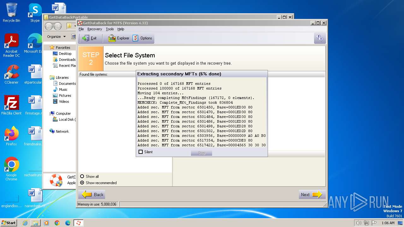Open the Options toolbar button
Screen dimensions: 404x227
[x=142, y=38]
